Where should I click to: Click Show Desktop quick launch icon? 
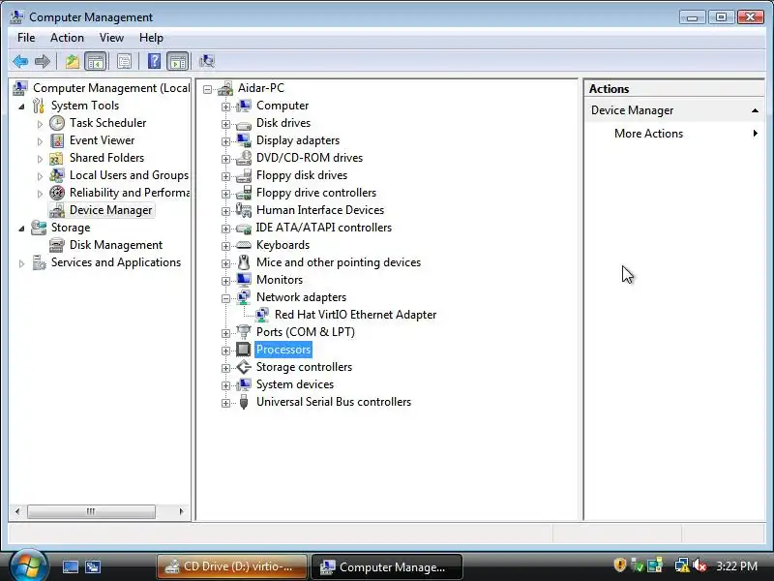[x=70, y=566]
